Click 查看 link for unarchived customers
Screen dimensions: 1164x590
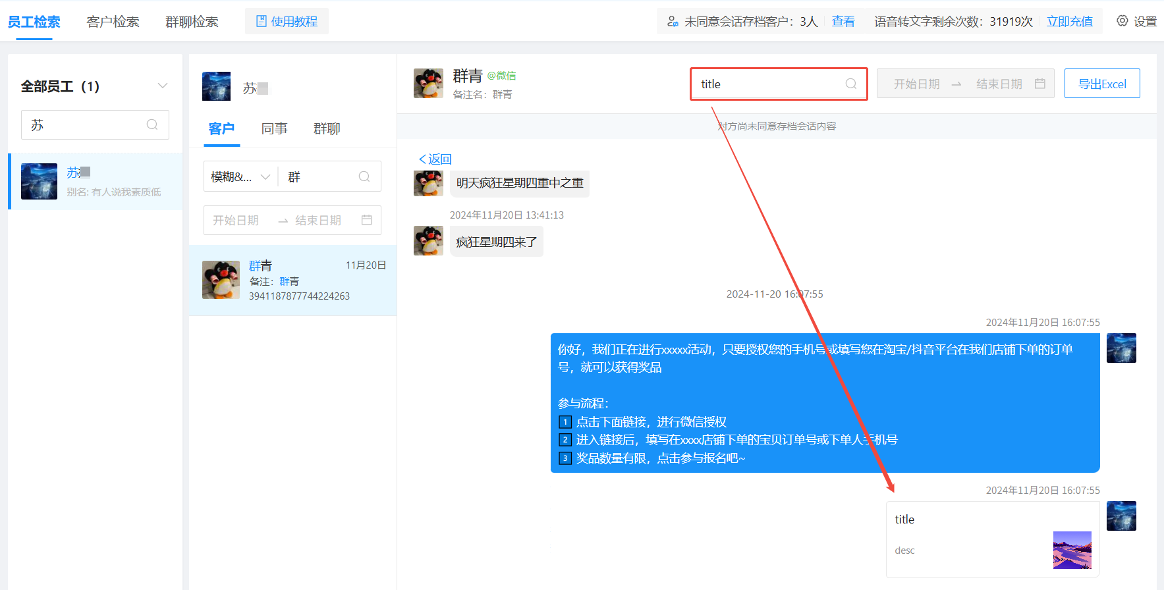click(x=843, y=22)
